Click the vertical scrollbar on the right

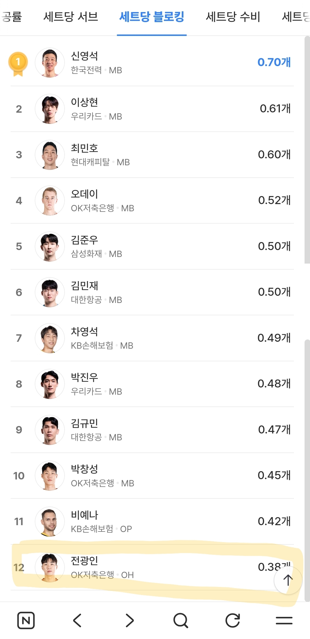tap(307, 149)
